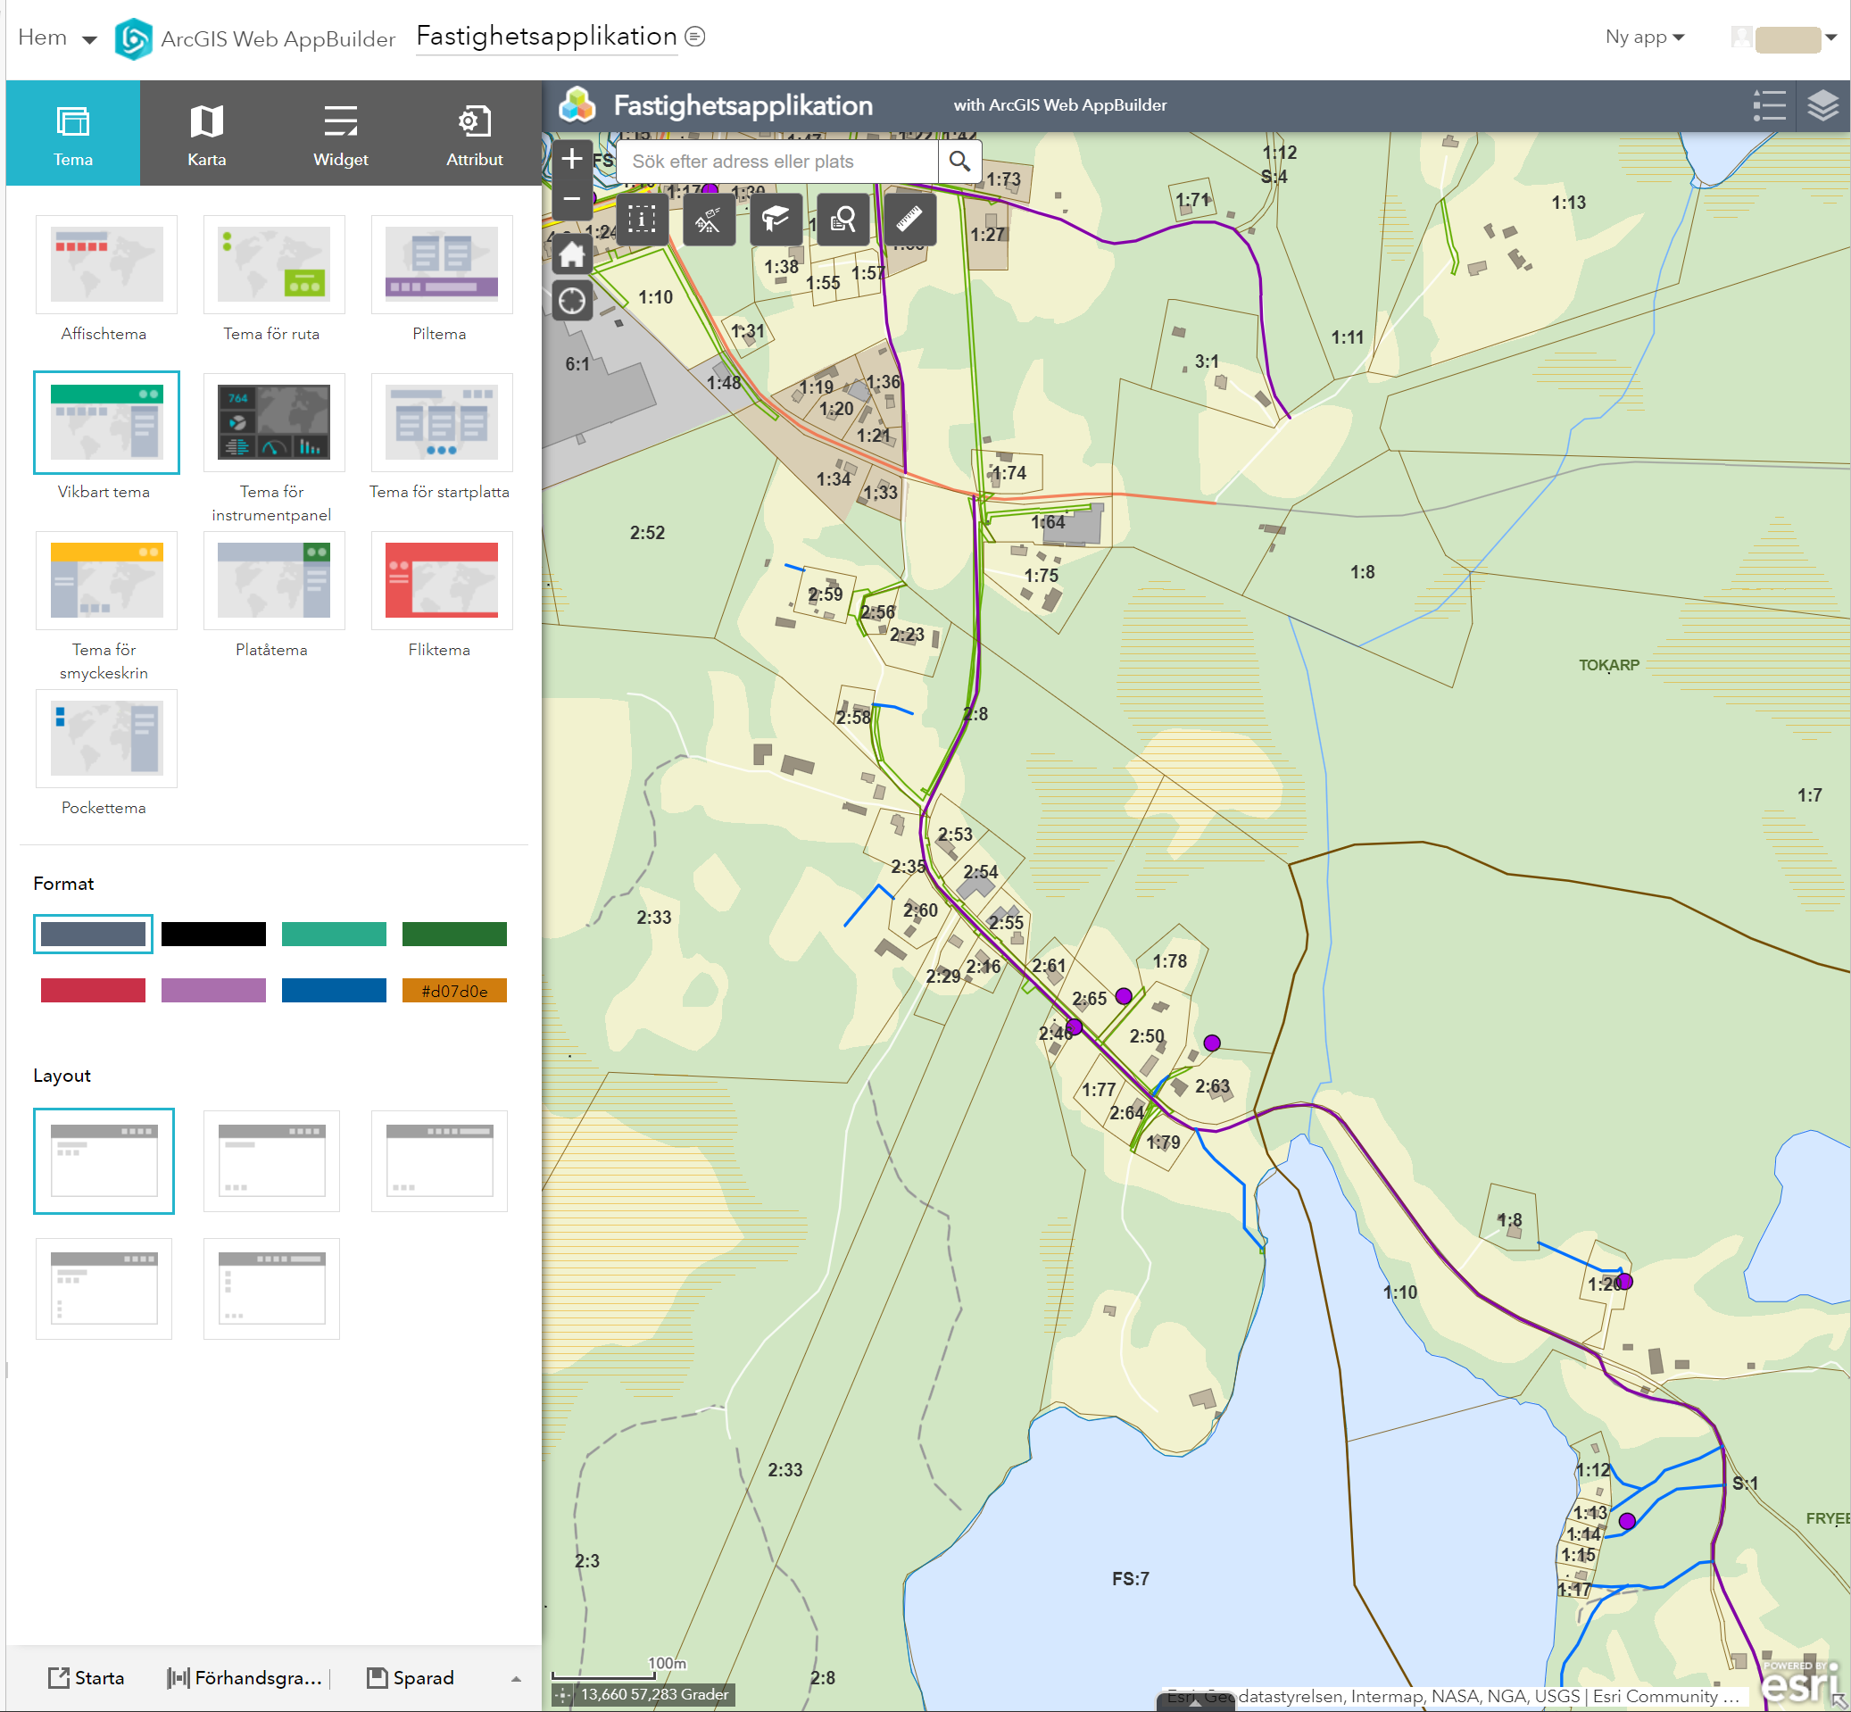
Task: Switch to the Karta tab
Action: pos(206,133)
